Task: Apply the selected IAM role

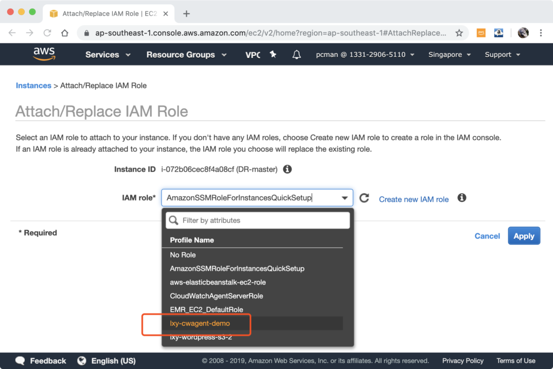Action: click(524, 236)
